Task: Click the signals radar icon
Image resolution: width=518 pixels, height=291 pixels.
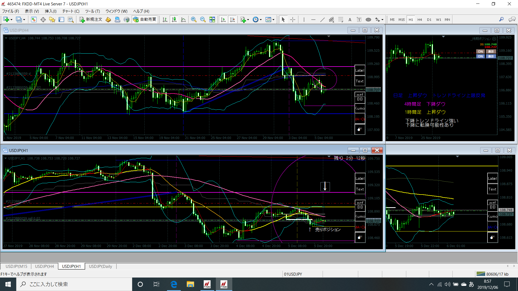Action: (127, 20)
